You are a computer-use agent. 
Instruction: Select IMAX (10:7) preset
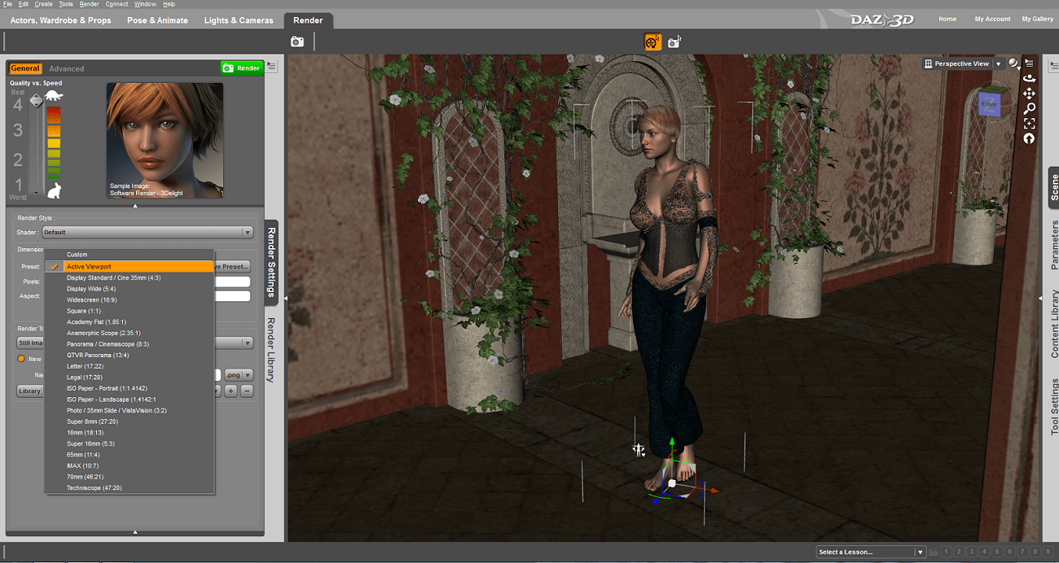(x=130, y=465)
